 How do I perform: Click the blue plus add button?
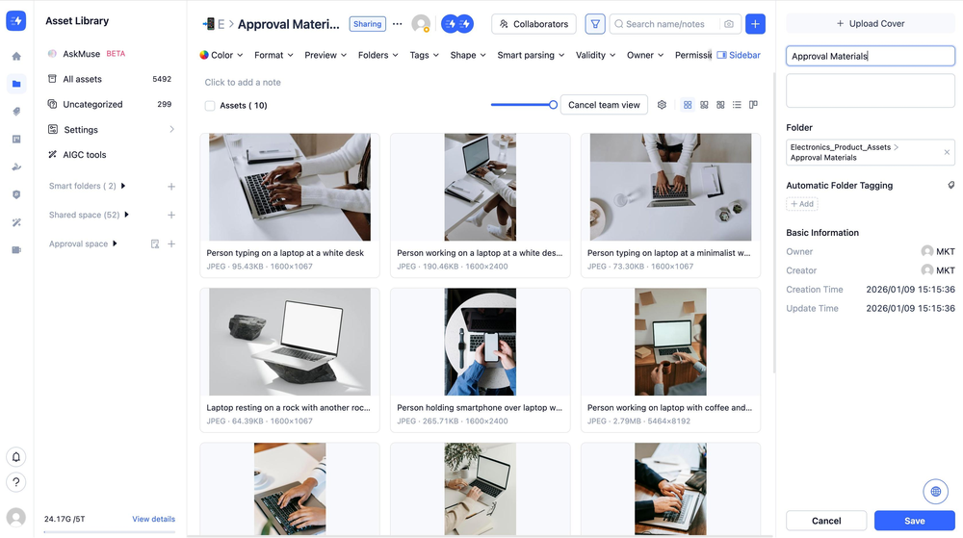tap(756, 24)
